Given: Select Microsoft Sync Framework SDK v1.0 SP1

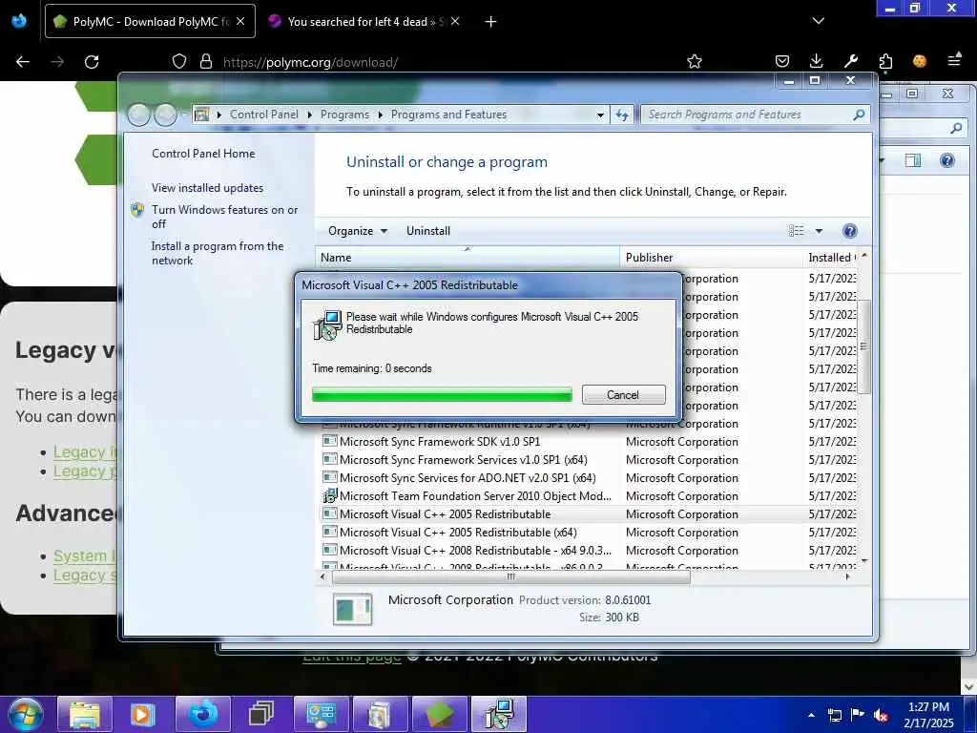Looking at the screenshot, I should [x=439, y=441].
